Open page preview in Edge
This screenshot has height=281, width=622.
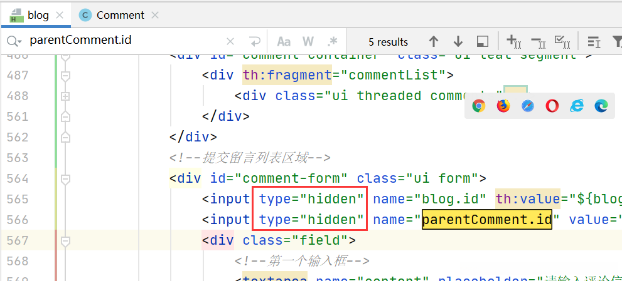point(601,106)
